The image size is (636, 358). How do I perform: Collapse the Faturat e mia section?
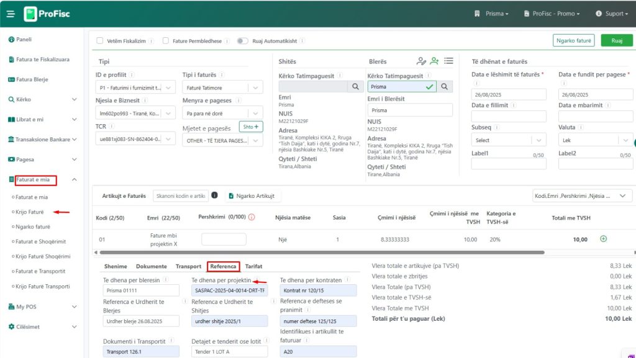(75, 179)
